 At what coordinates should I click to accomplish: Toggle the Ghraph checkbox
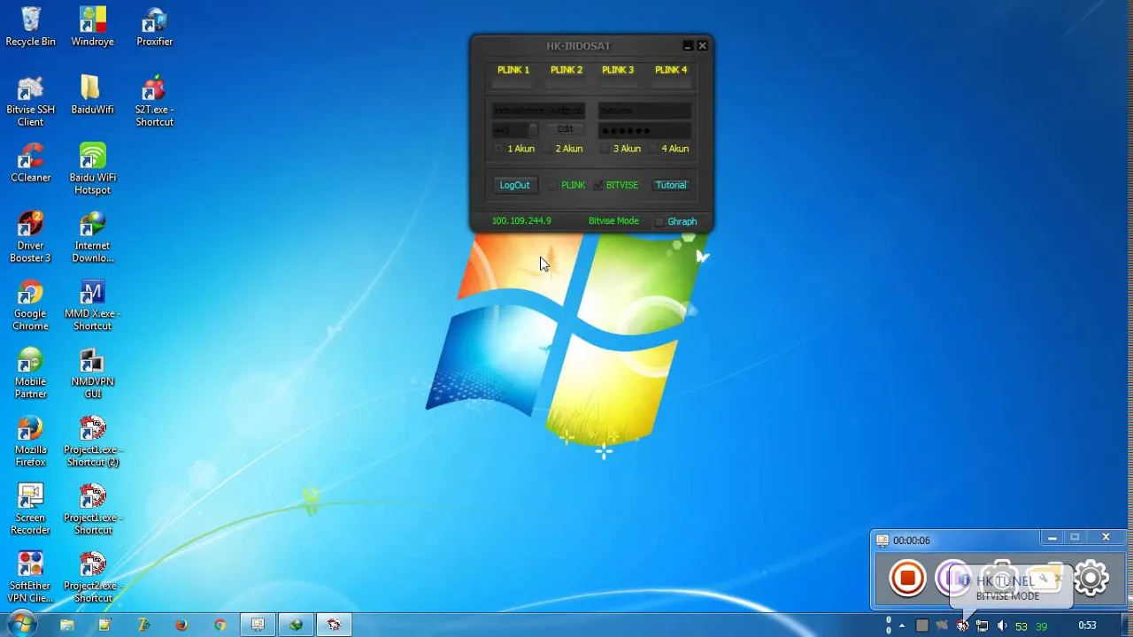[x=659, y=221]
